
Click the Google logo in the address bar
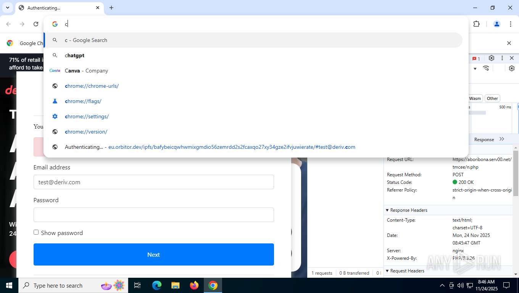click(55, 24)
